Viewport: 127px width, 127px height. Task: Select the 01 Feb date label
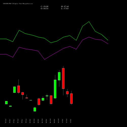pos(30,121)
